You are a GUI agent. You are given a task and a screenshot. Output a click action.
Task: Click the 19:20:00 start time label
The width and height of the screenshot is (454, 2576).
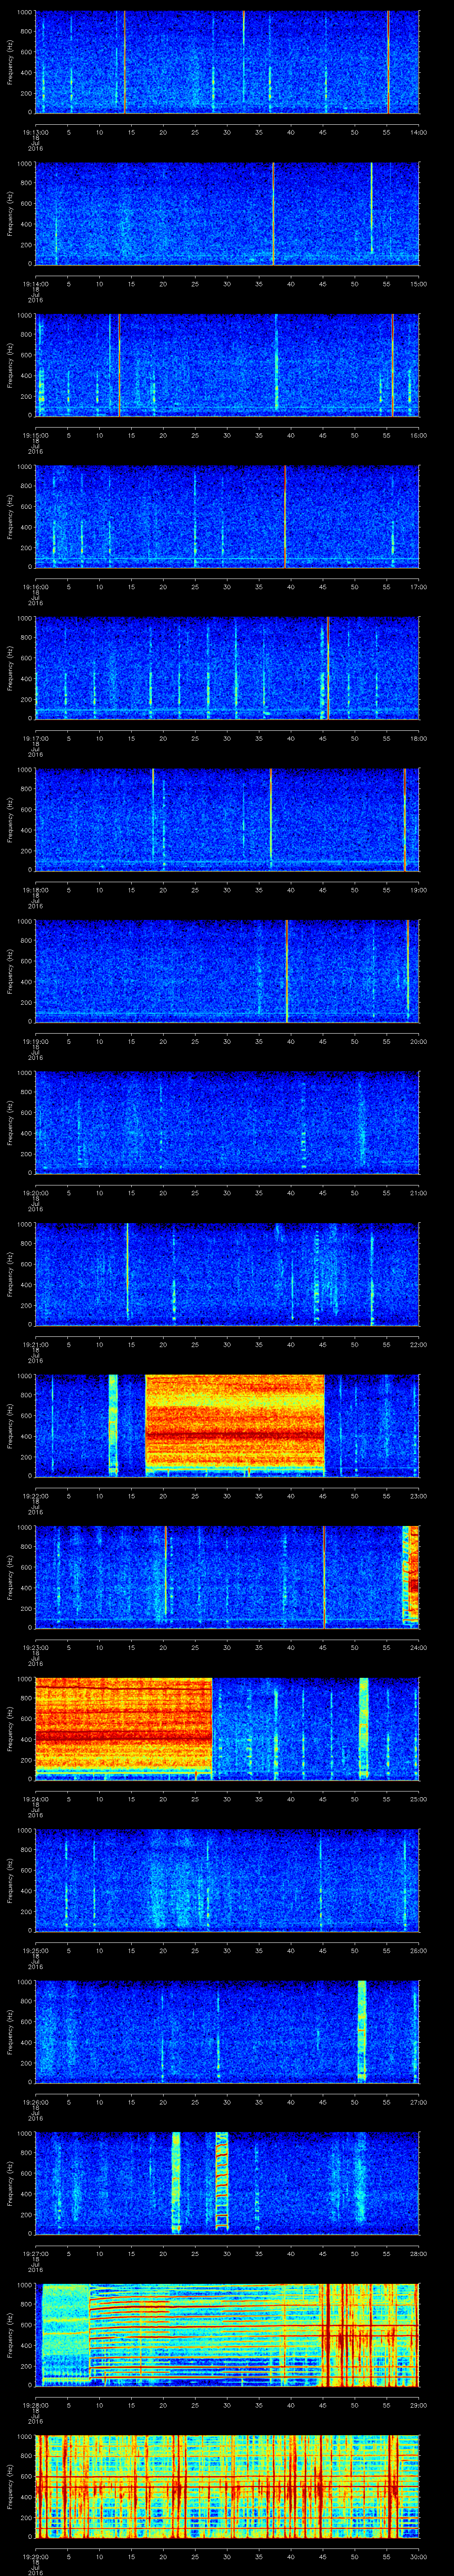36,1192
